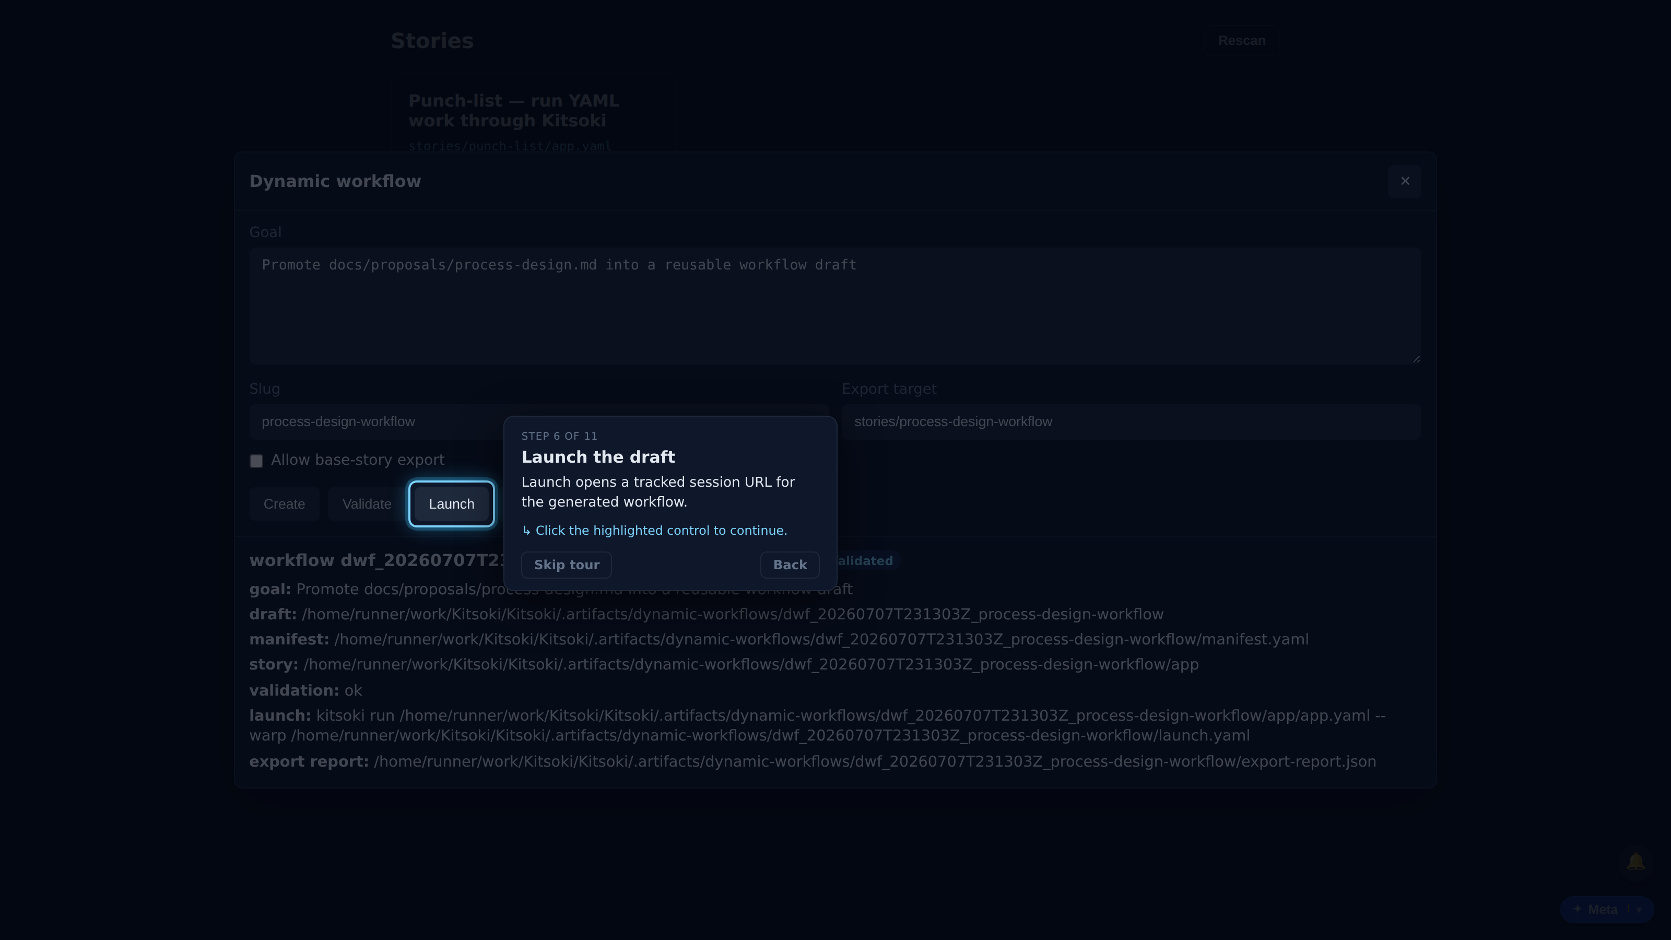Select the launch command text
Screen dimensions: 1671x940
click(x=817, y=726)
